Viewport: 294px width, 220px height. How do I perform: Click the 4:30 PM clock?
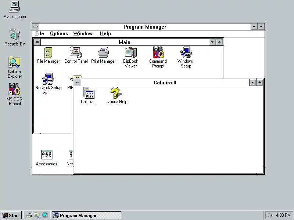click(283, 215)
